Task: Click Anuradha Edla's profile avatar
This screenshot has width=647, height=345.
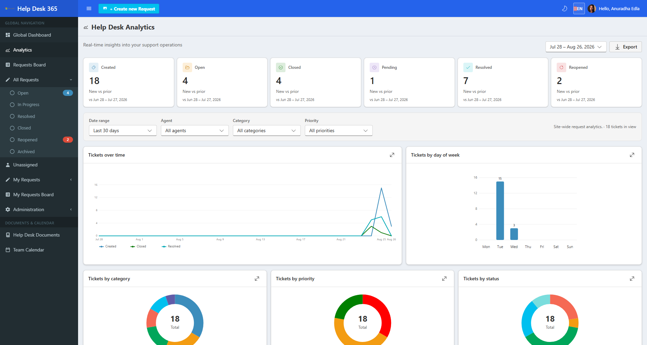Action: point(592,8)
